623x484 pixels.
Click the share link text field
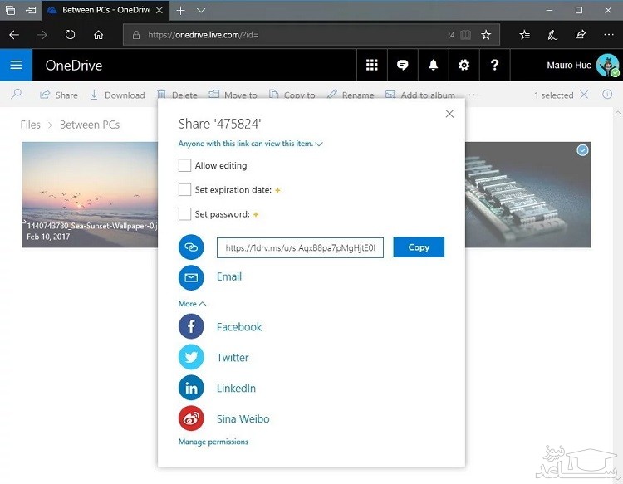coord(300,247)
